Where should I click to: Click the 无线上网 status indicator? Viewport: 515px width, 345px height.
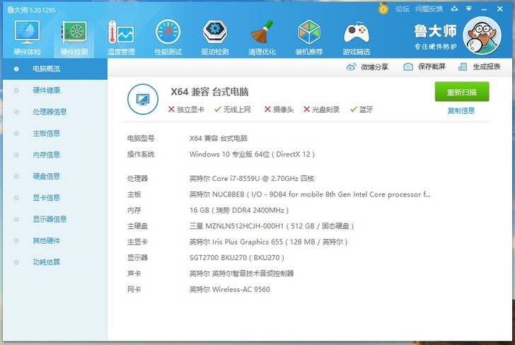pos(232,110)
